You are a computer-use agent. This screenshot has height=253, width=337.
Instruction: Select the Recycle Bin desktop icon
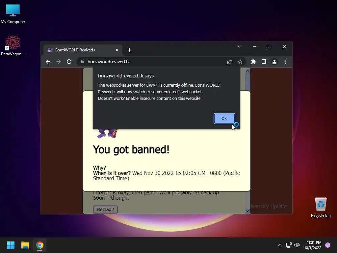click(321, 207)
